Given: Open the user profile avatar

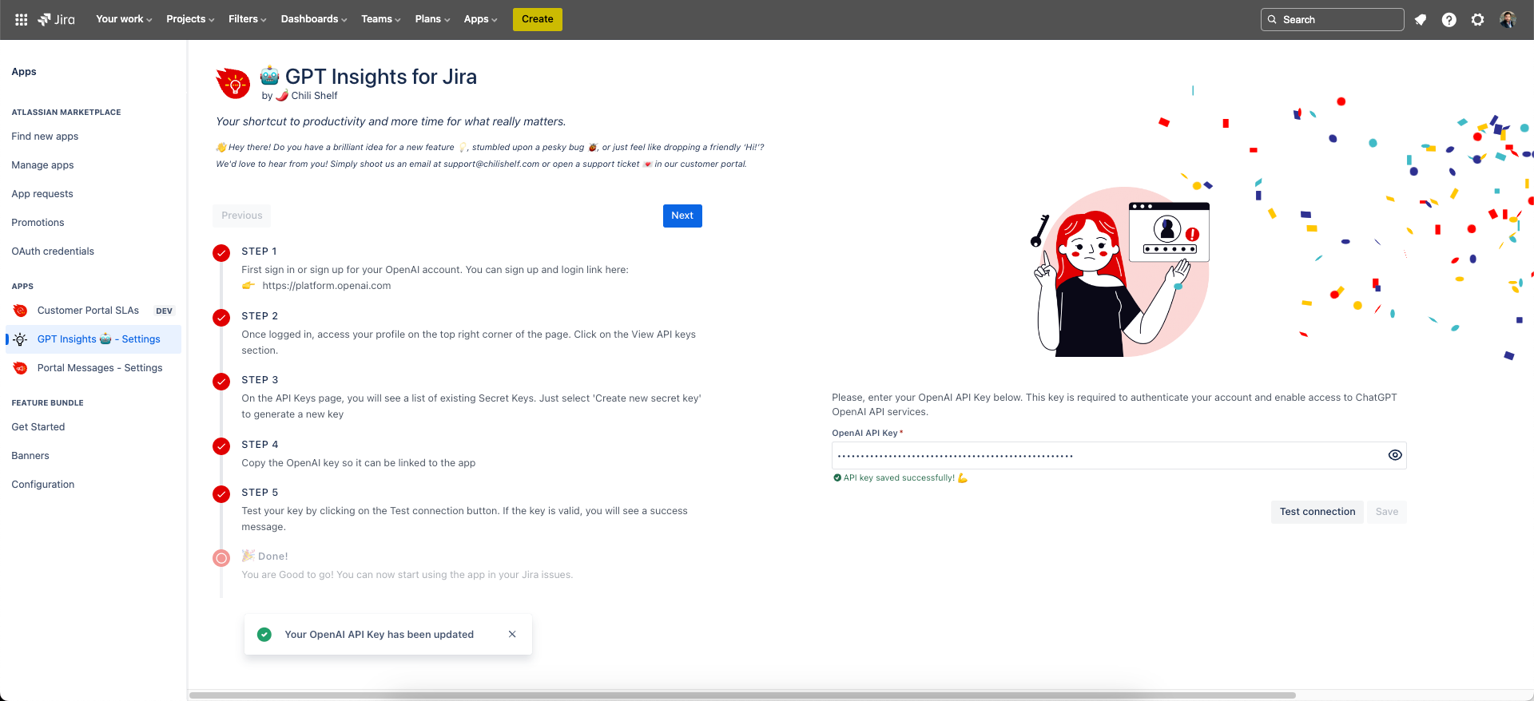Looking at the screenshot, I should click(1507, 20).
